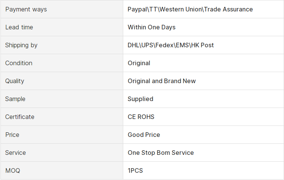The width and height of the screenshot is (284, 180).
Task: Click the "Condition" row label
Action: [x=19, y=63]
